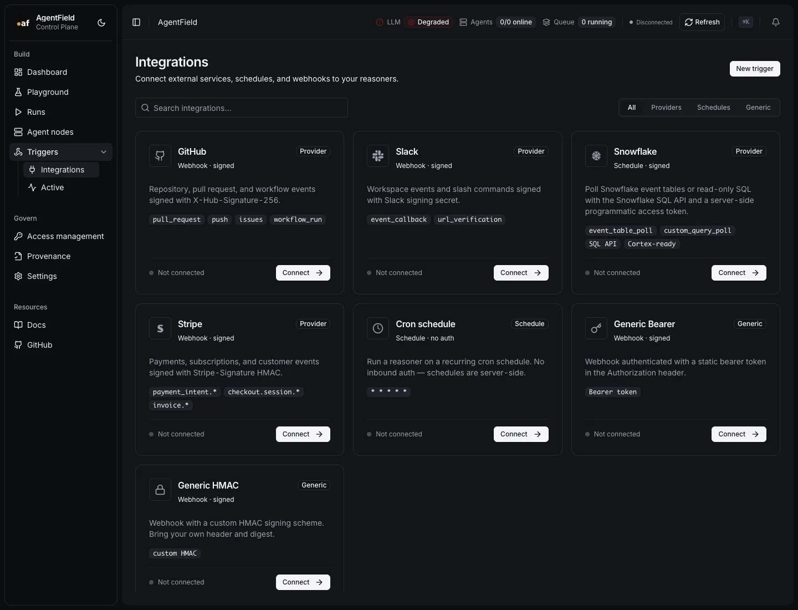Open Access management page
This screenshot has height=610, width=798.
61,236
